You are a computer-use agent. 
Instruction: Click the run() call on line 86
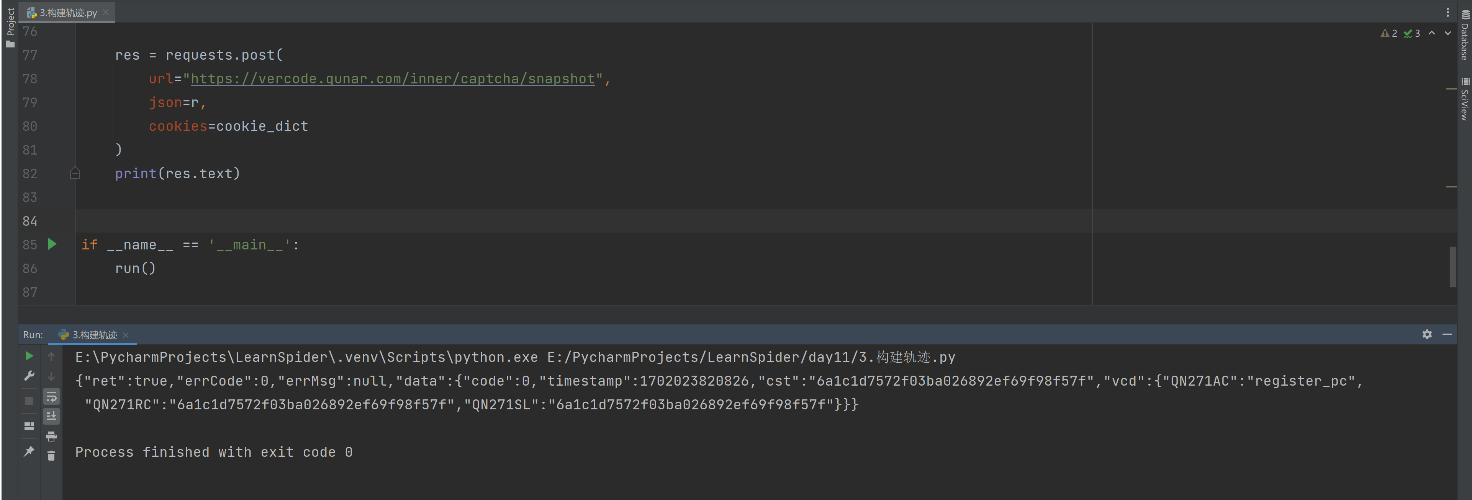point(135,268)
